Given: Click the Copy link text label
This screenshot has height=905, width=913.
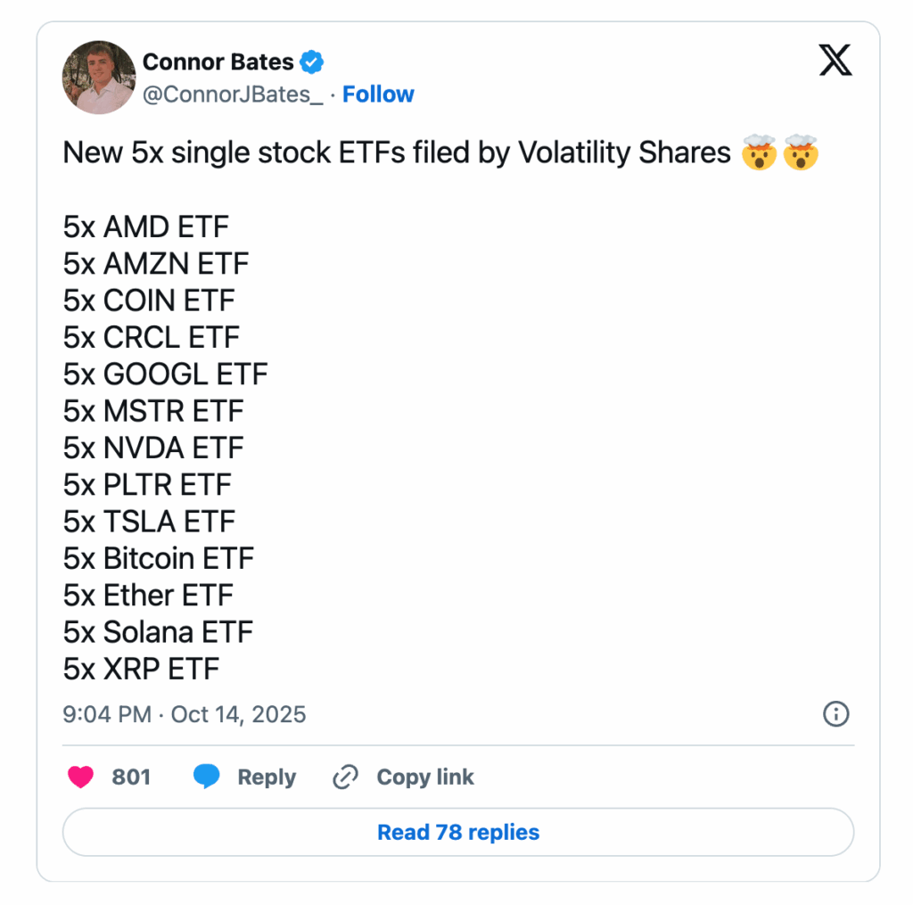Looking at the screenshot, I should 425,777.
